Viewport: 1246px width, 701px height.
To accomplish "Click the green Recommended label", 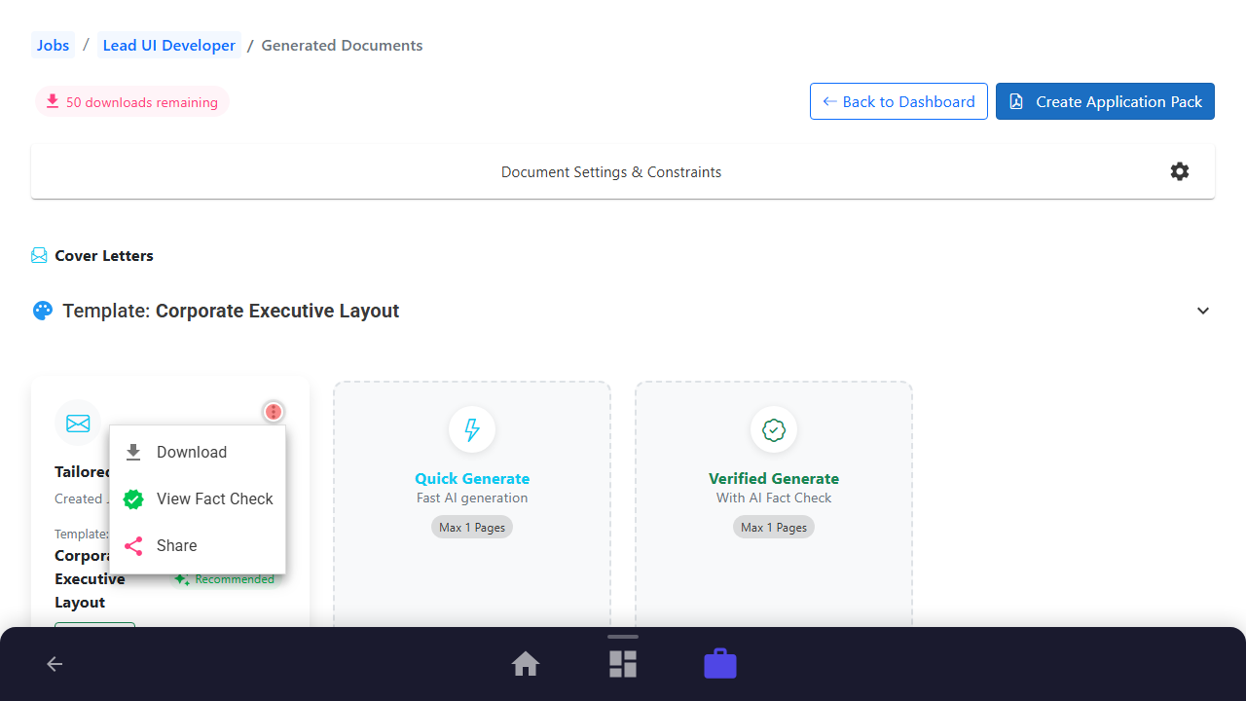I will tap(225, 579).
